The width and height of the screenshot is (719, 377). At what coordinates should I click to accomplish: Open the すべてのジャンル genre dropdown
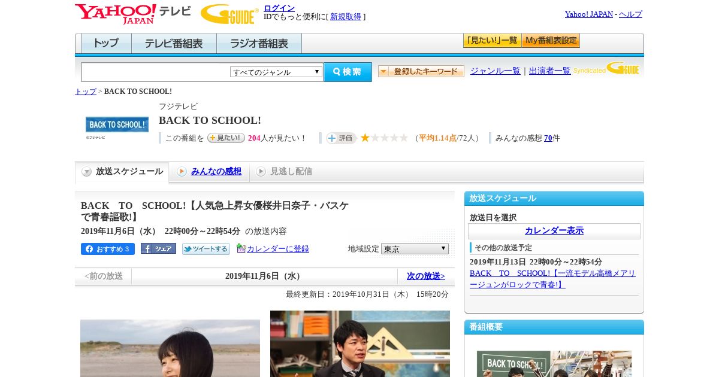click(x=276, y=72)
